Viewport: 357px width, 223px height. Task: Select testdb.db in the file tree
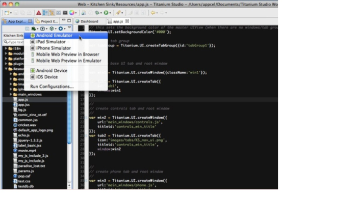coord(25,186)
